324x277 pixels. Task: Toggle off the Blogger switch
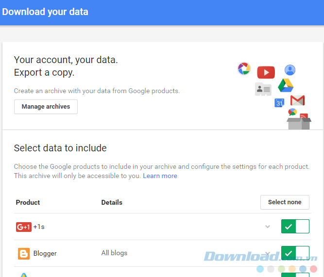pos(295,253)
